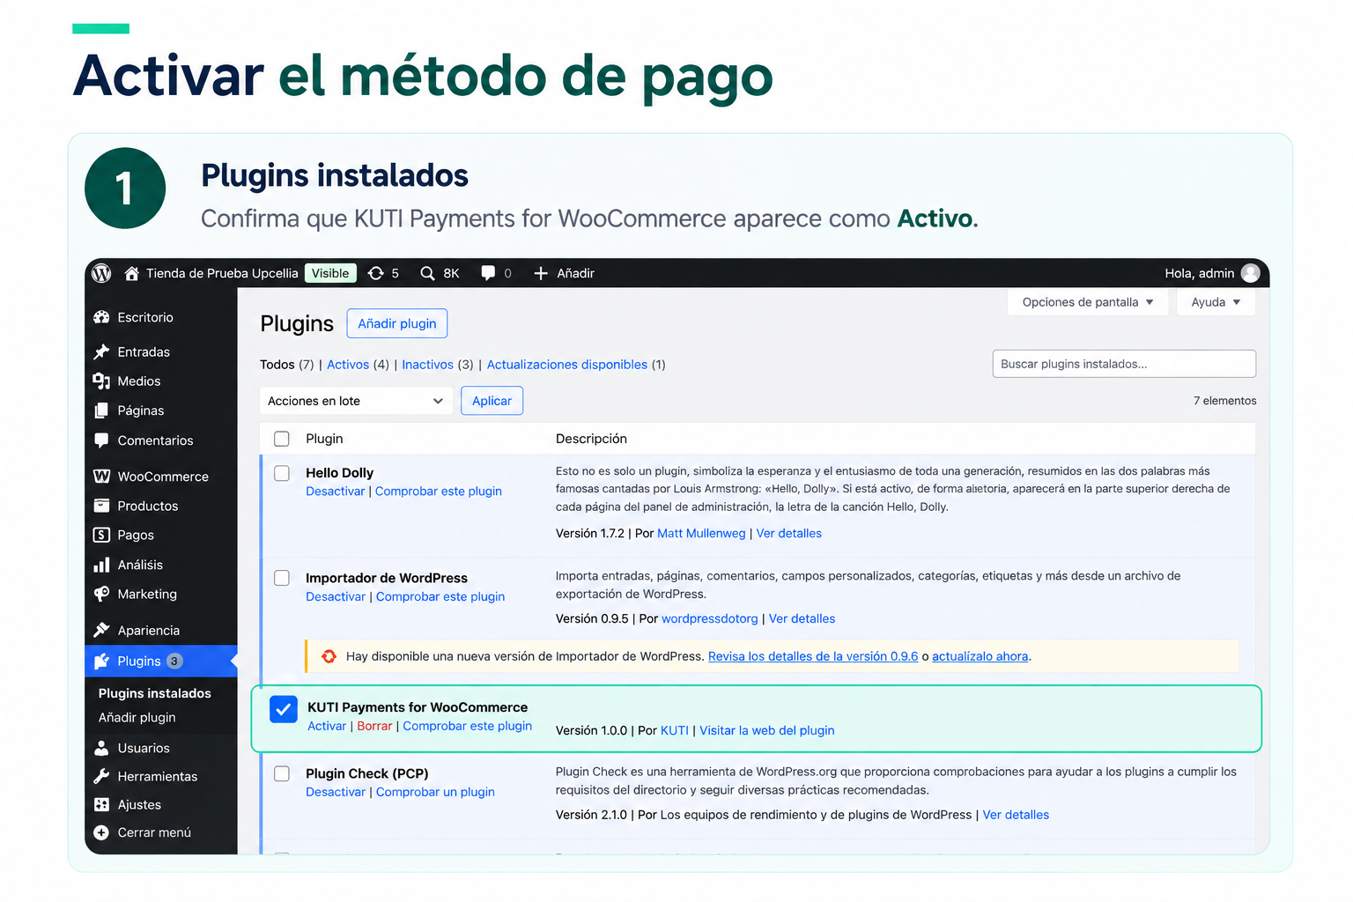Click Borrar under KUTI Payments
Image resolution: width=1353 pixels, height=902 pixels.
[x=374, y=726]
